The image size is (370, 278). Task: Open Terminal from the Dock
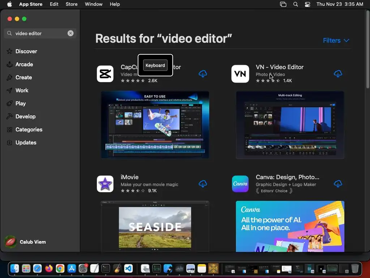[106, 269]
